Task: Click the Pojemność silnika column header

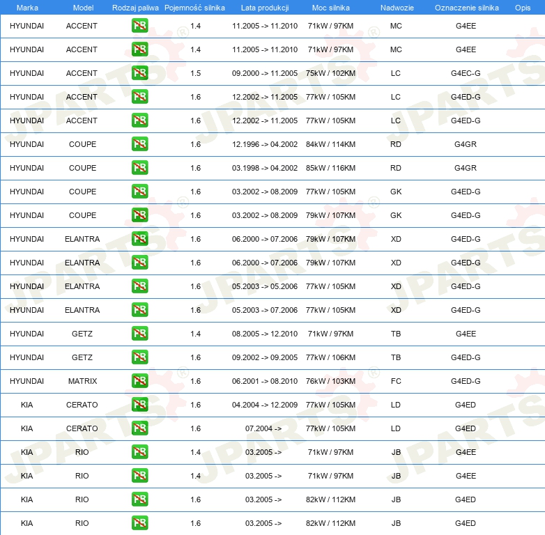Action: click(x=194, y=8)
